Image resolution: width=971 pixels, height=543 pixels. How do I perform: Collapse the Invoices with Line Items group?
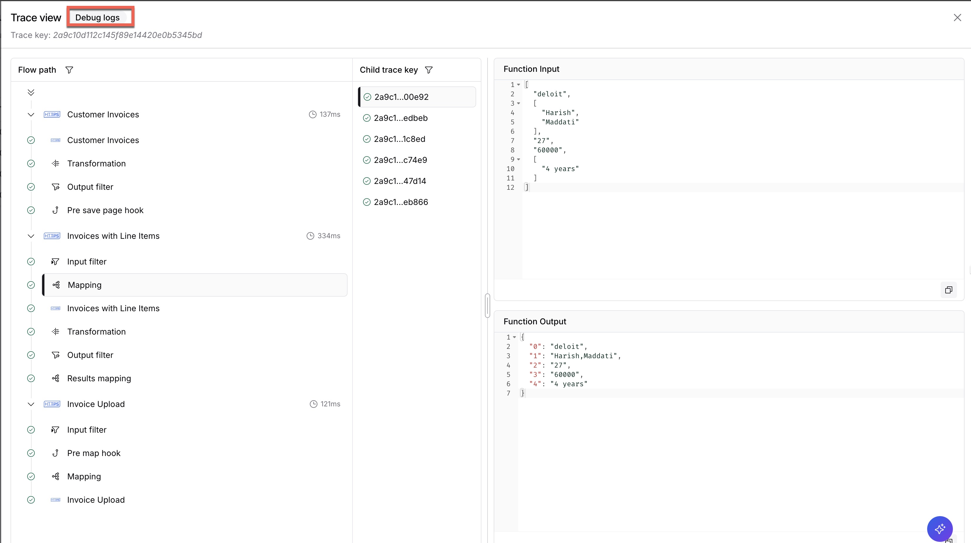(x=31, y=236)
